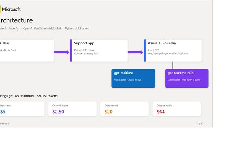Select the purple gpt-realtime-mini card
The height and width of the screenshot is (163, 244).
(187, 78)
